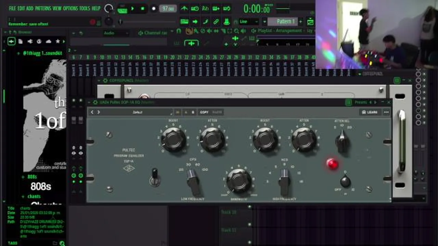Select the next preset arrow in Pultec plugin

[x=99, y=112]
